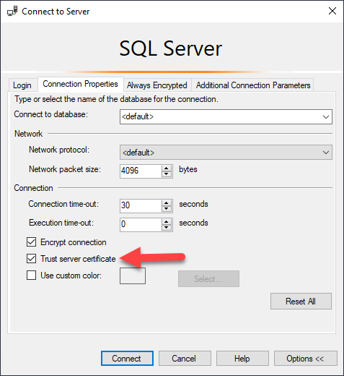Decrease Connection time-out with down arrow

[167, 209]
